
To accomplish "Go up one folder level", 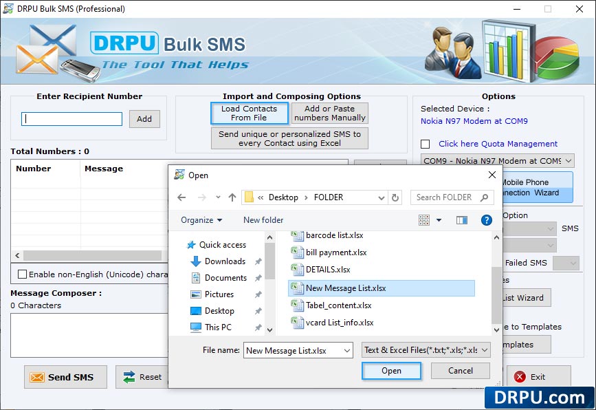I will (x=232, y=197).
